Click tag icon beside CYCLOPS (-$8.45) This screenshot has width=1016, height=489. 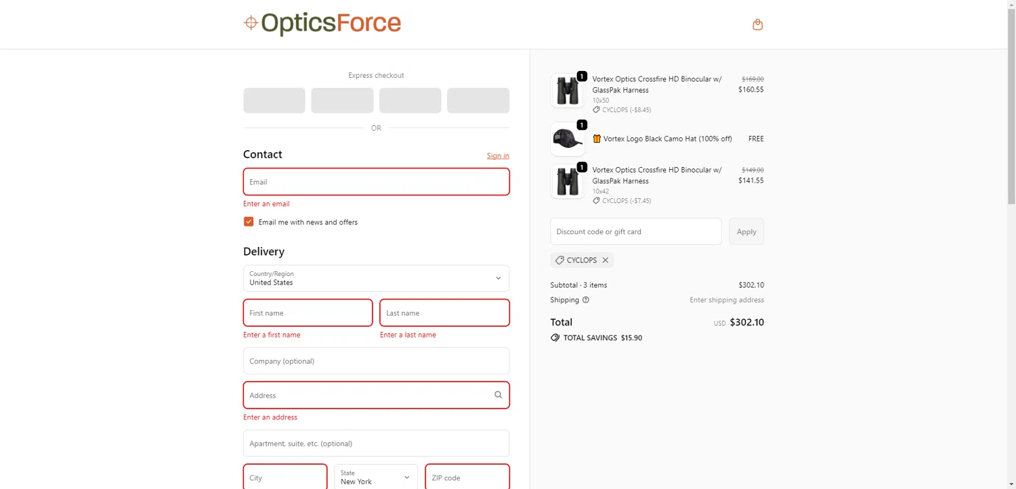click(x=596, y=110)
